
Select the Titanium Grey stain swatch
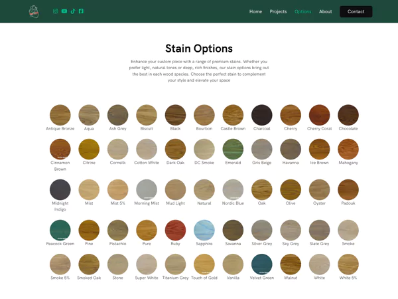175,264
